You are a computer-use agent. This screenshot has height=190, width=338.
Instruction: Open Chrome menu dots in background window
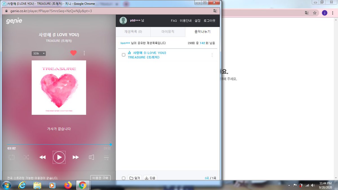click(333, 13)
